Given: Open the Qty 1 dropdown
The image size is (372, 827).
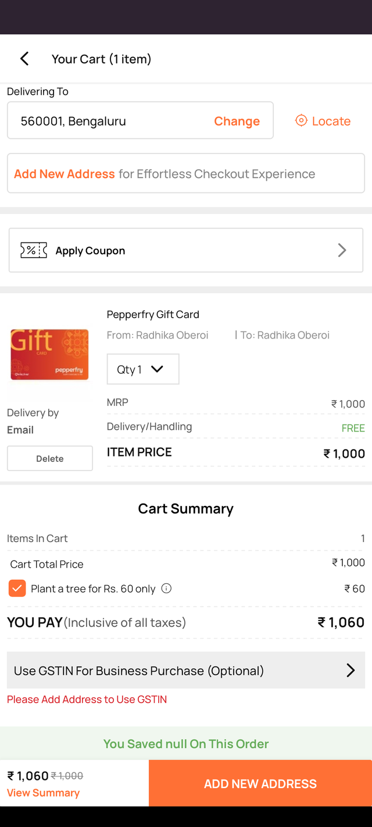Looking at the screenshot, I should coord(142,369).
